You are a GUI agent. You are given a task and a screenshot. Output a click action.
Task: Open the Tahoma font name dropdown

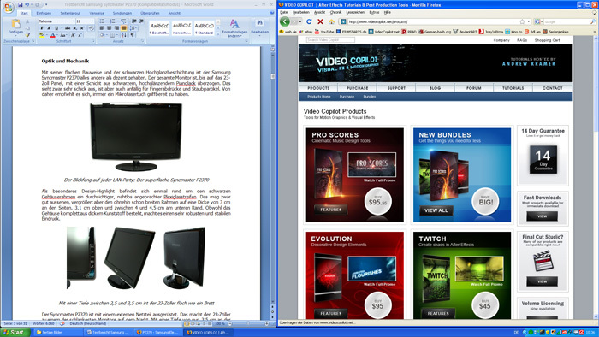[56, 21]
